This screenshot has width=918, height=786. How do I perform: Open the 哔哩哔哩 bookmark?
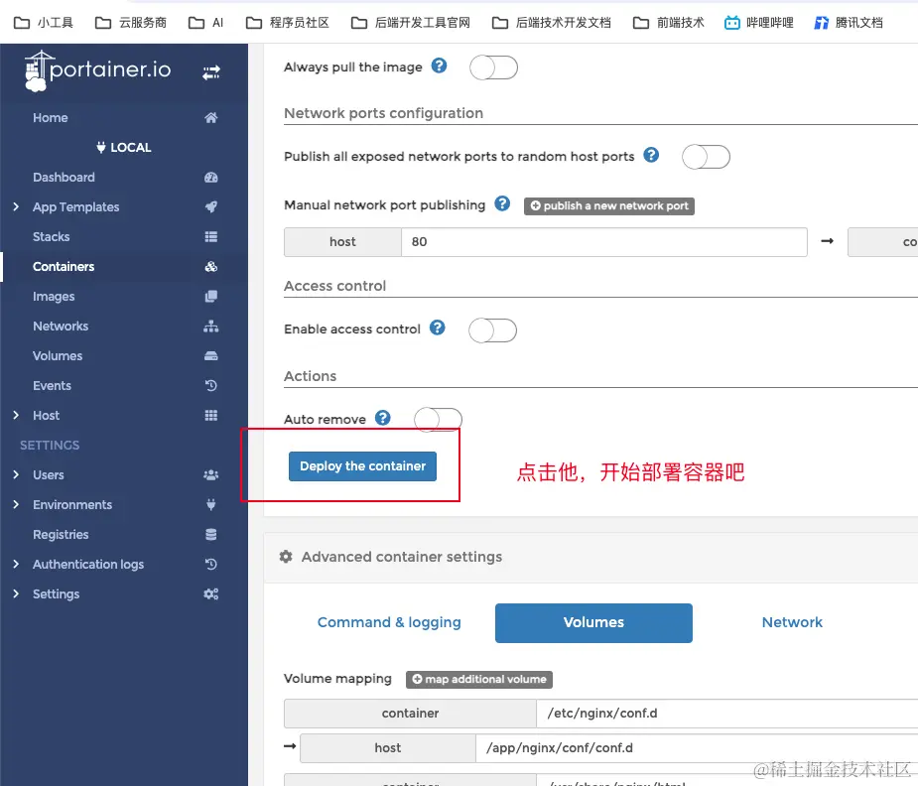tap(759, 23)
